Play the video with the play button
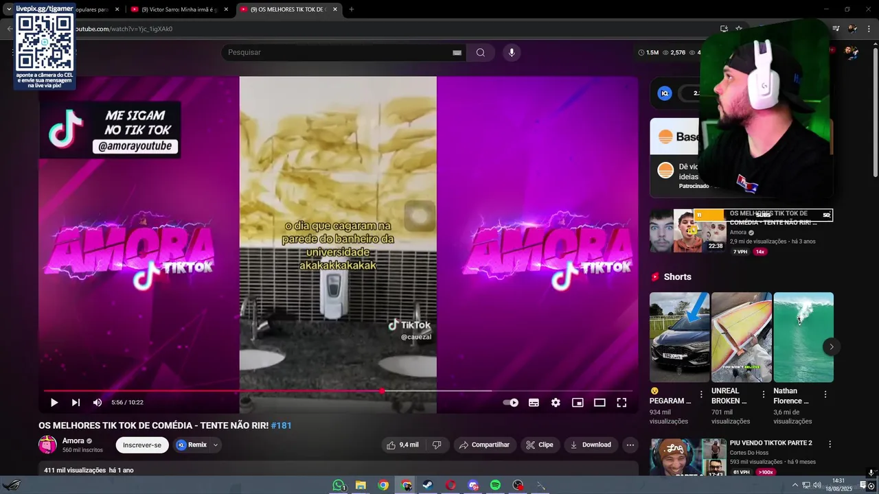Image resolution: width=879 pixels, height=494 pixels. pyautogui.click(x=54, y=403)
